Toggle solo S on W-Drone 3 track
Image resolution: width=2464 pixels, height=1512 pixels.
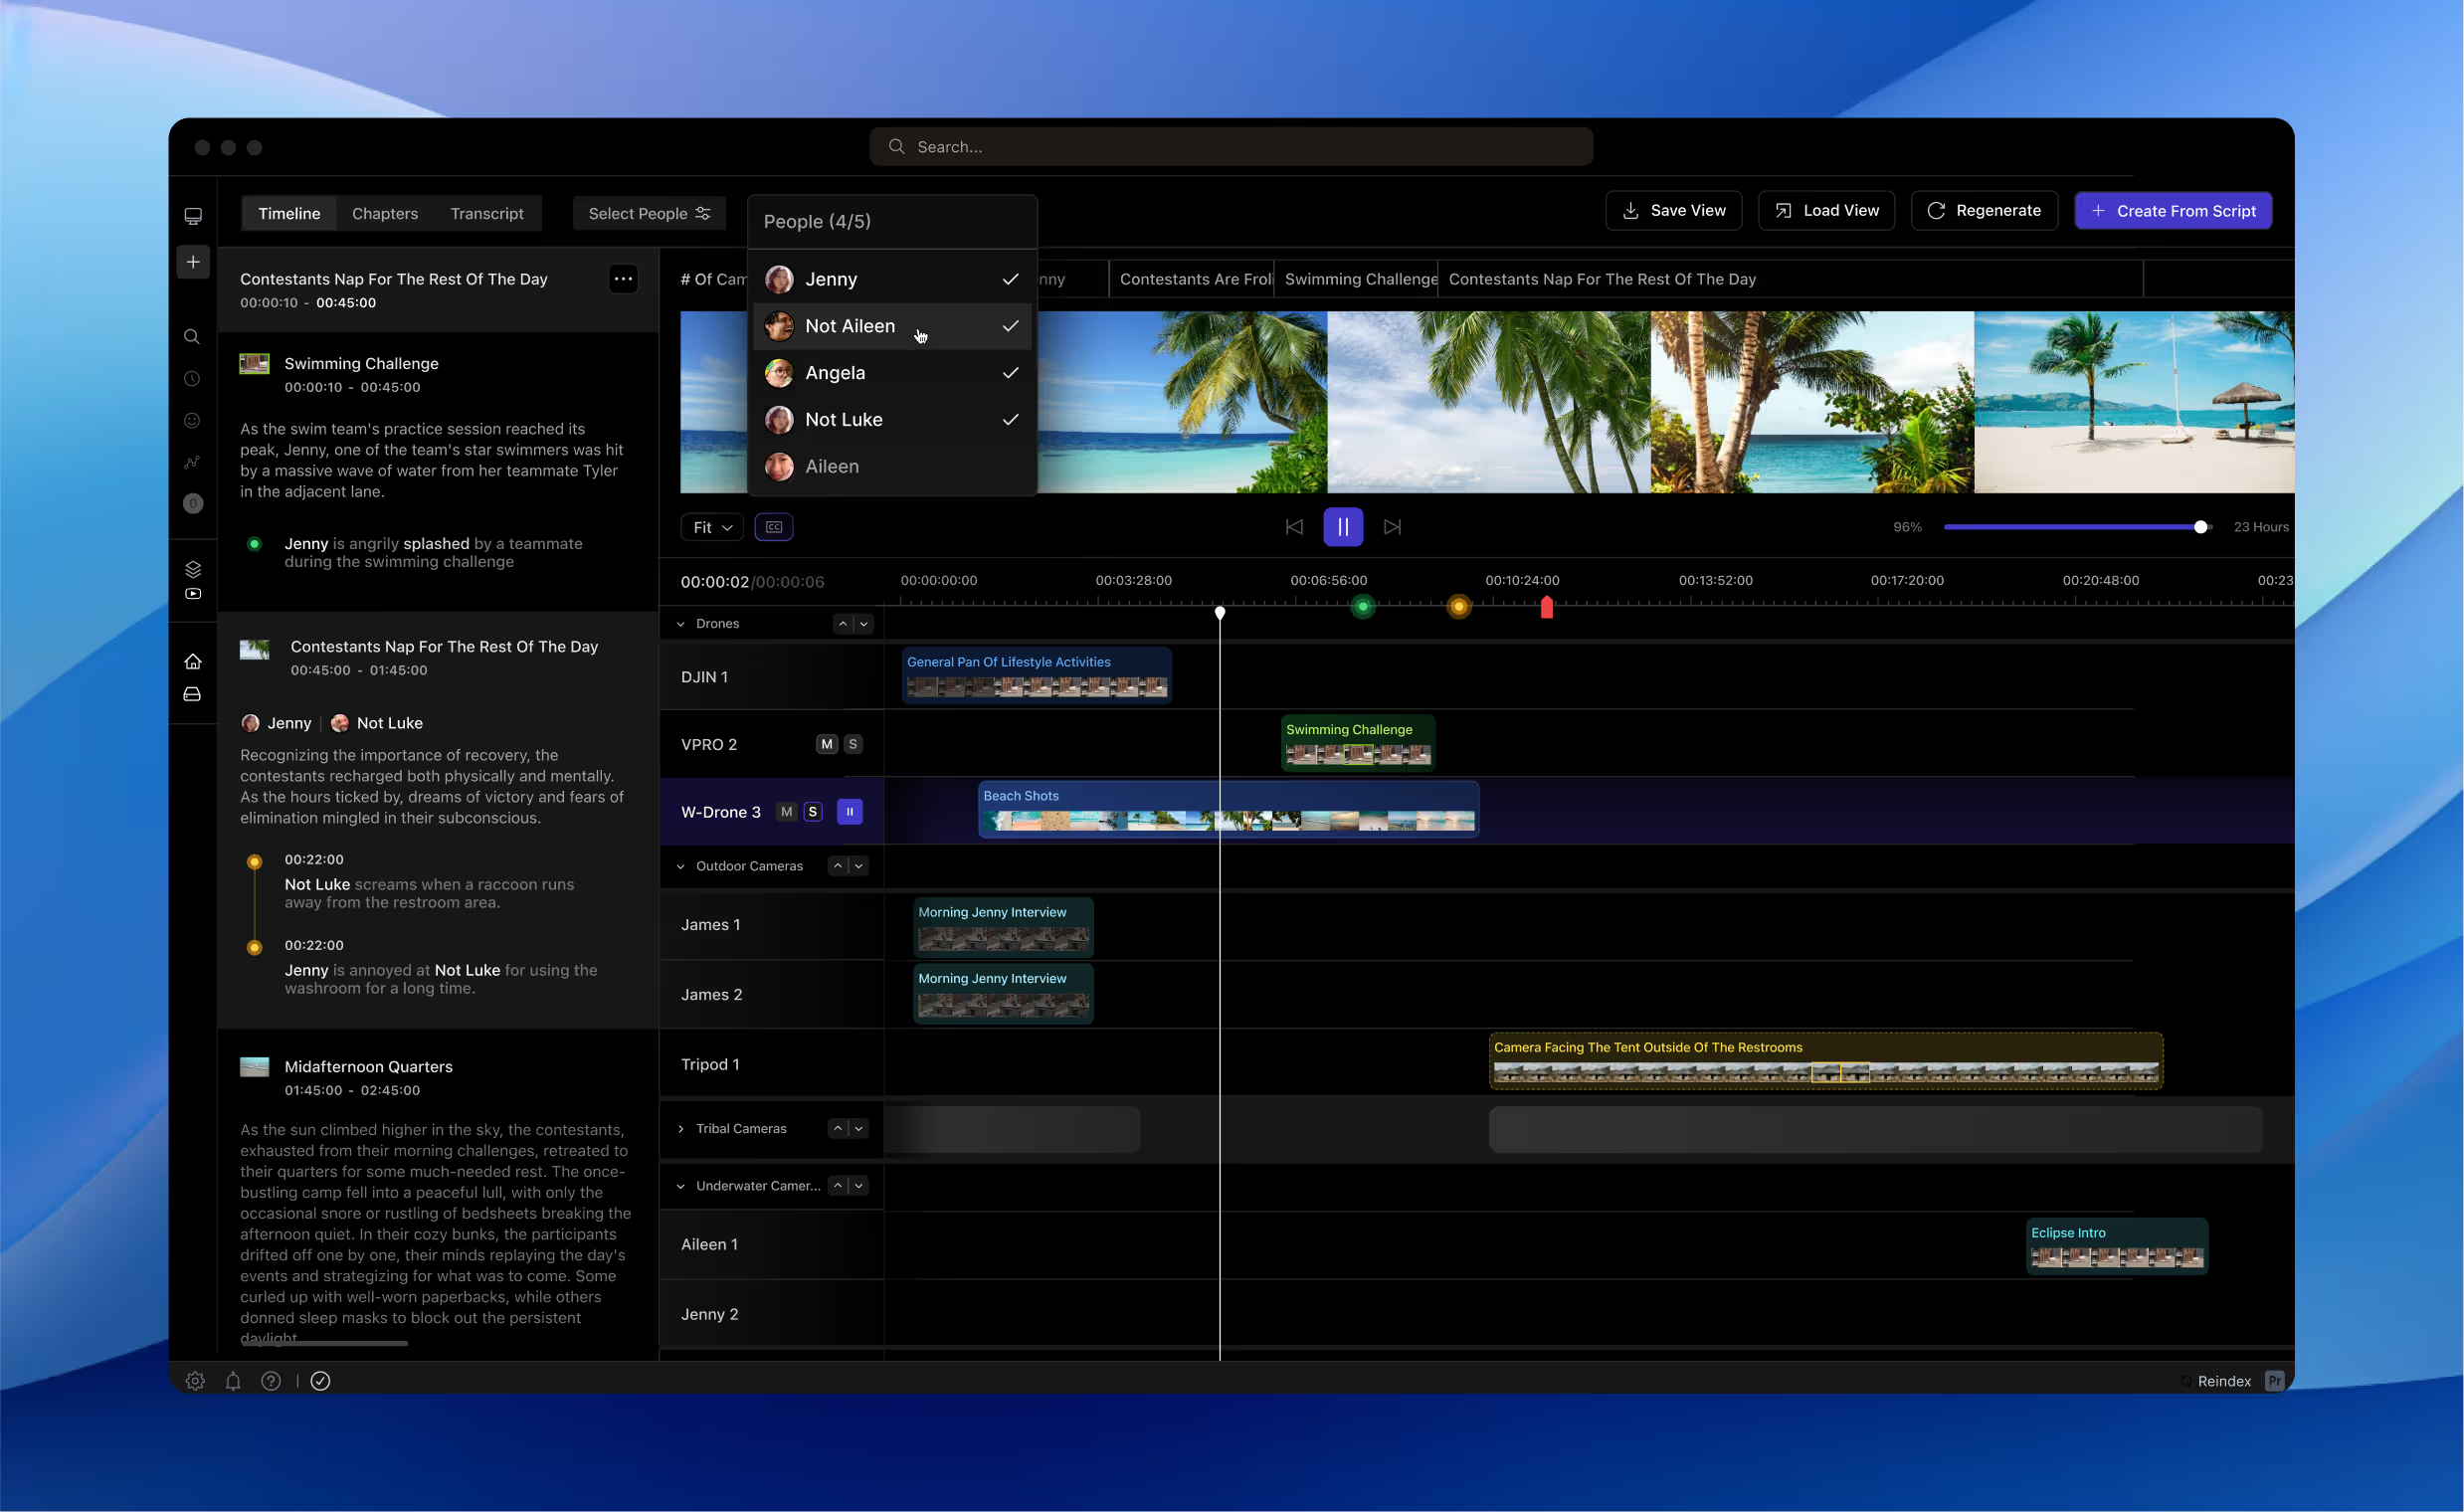pos(813,812)
